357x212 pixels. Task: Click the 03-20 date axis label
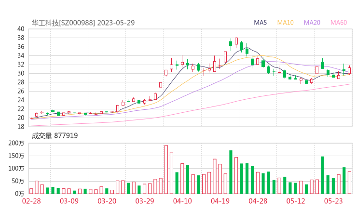[107, 201]
